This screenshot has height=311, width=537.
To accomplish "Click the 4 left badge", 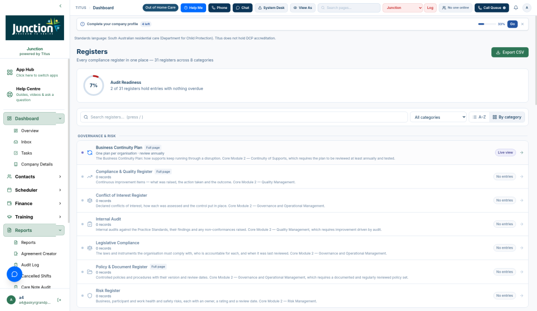I will 146,24.
